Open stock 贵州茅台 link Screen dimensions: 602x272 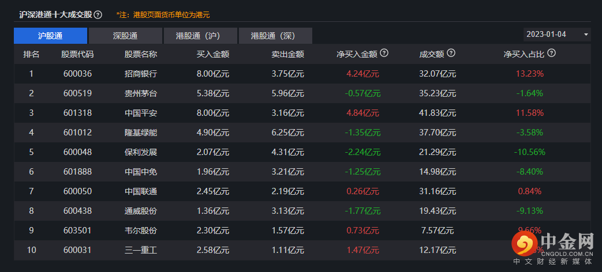click(141, 93)
